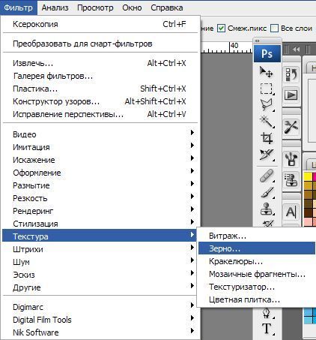The image size is (316, 340).
Task: Pick the sky-blue swatch in Swatches panel
Action: (x=309, y=312)
